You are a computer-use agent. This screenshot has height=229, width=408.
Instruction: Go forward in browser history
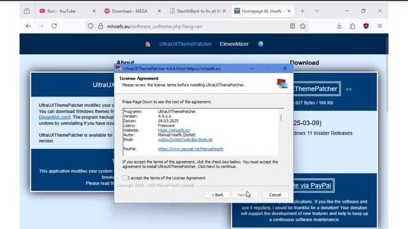tap(41, 26)
